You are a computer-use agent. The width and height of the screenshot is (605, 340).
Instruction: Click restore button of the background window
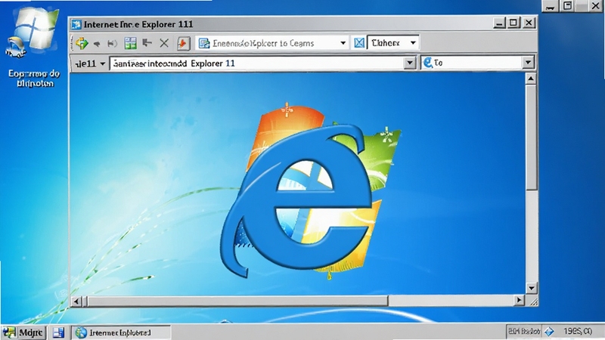coord(568,6)
